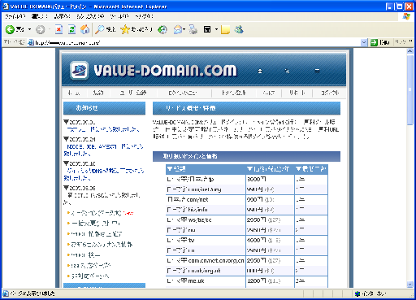This screenshot has width=416, height=300.
Task: Expand the address bar dropdown list
Action: tap(364, 42)
